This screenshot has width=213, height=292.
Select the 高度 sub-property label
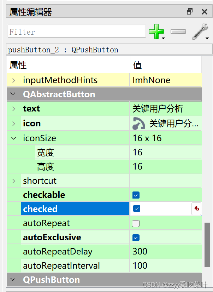point(46,167)
